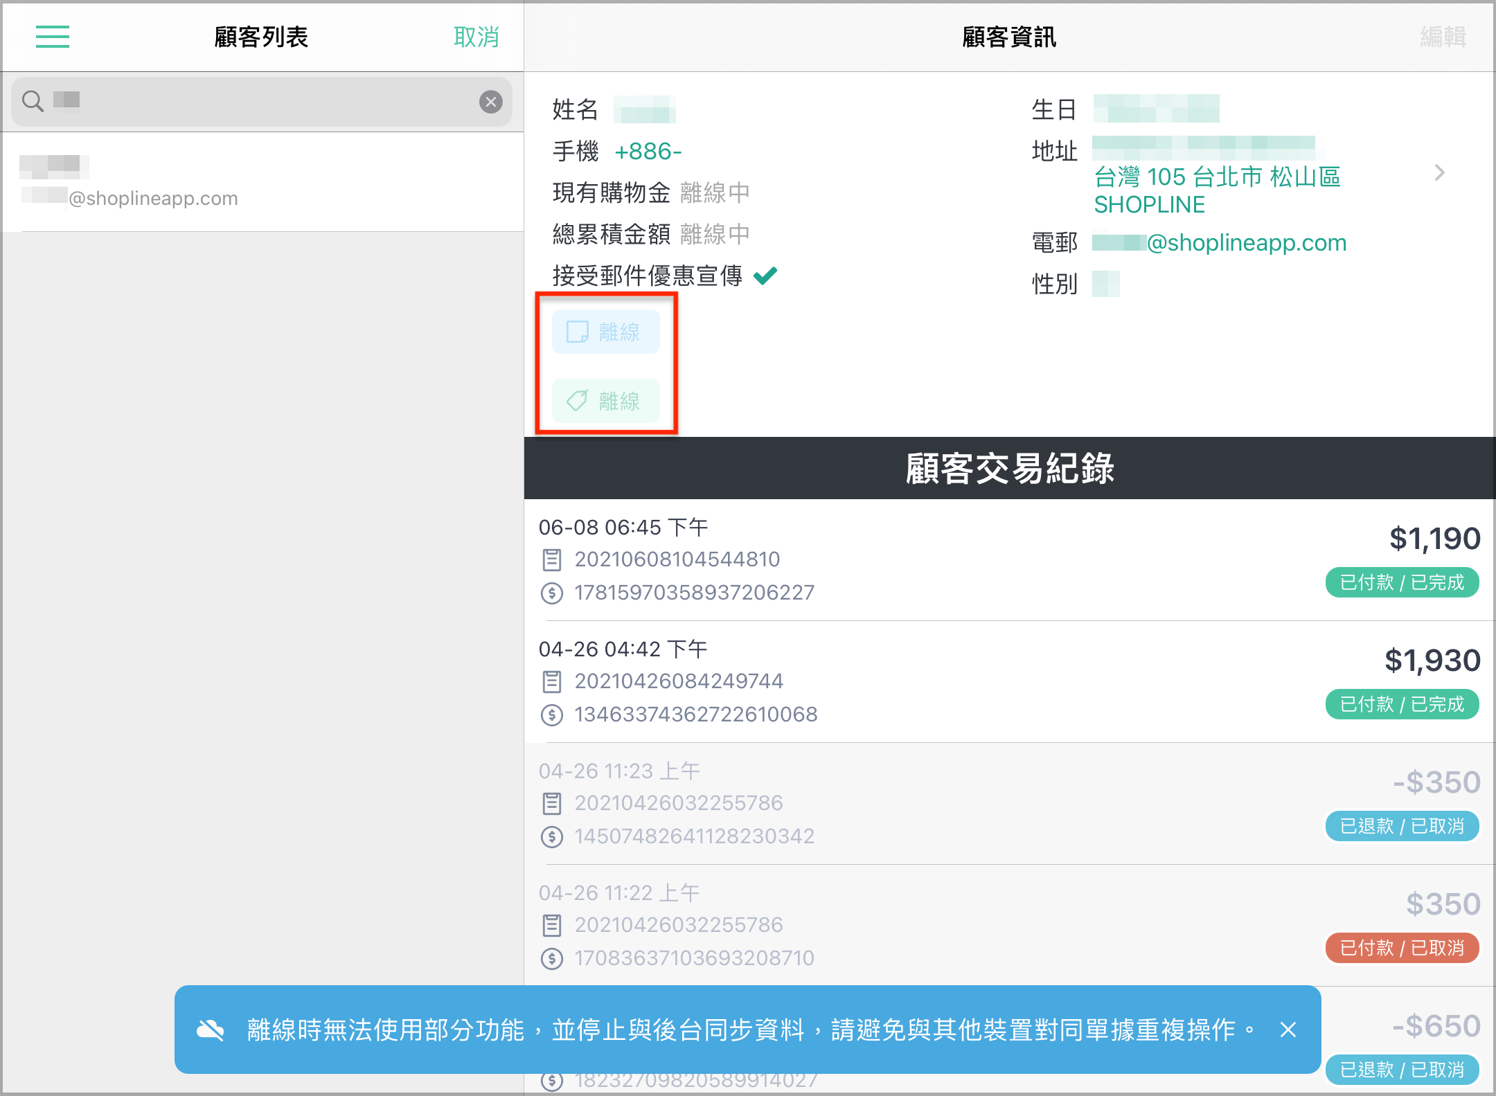Open transaction dated 04-26 04:42 下午

click(x=1010, y=681)
